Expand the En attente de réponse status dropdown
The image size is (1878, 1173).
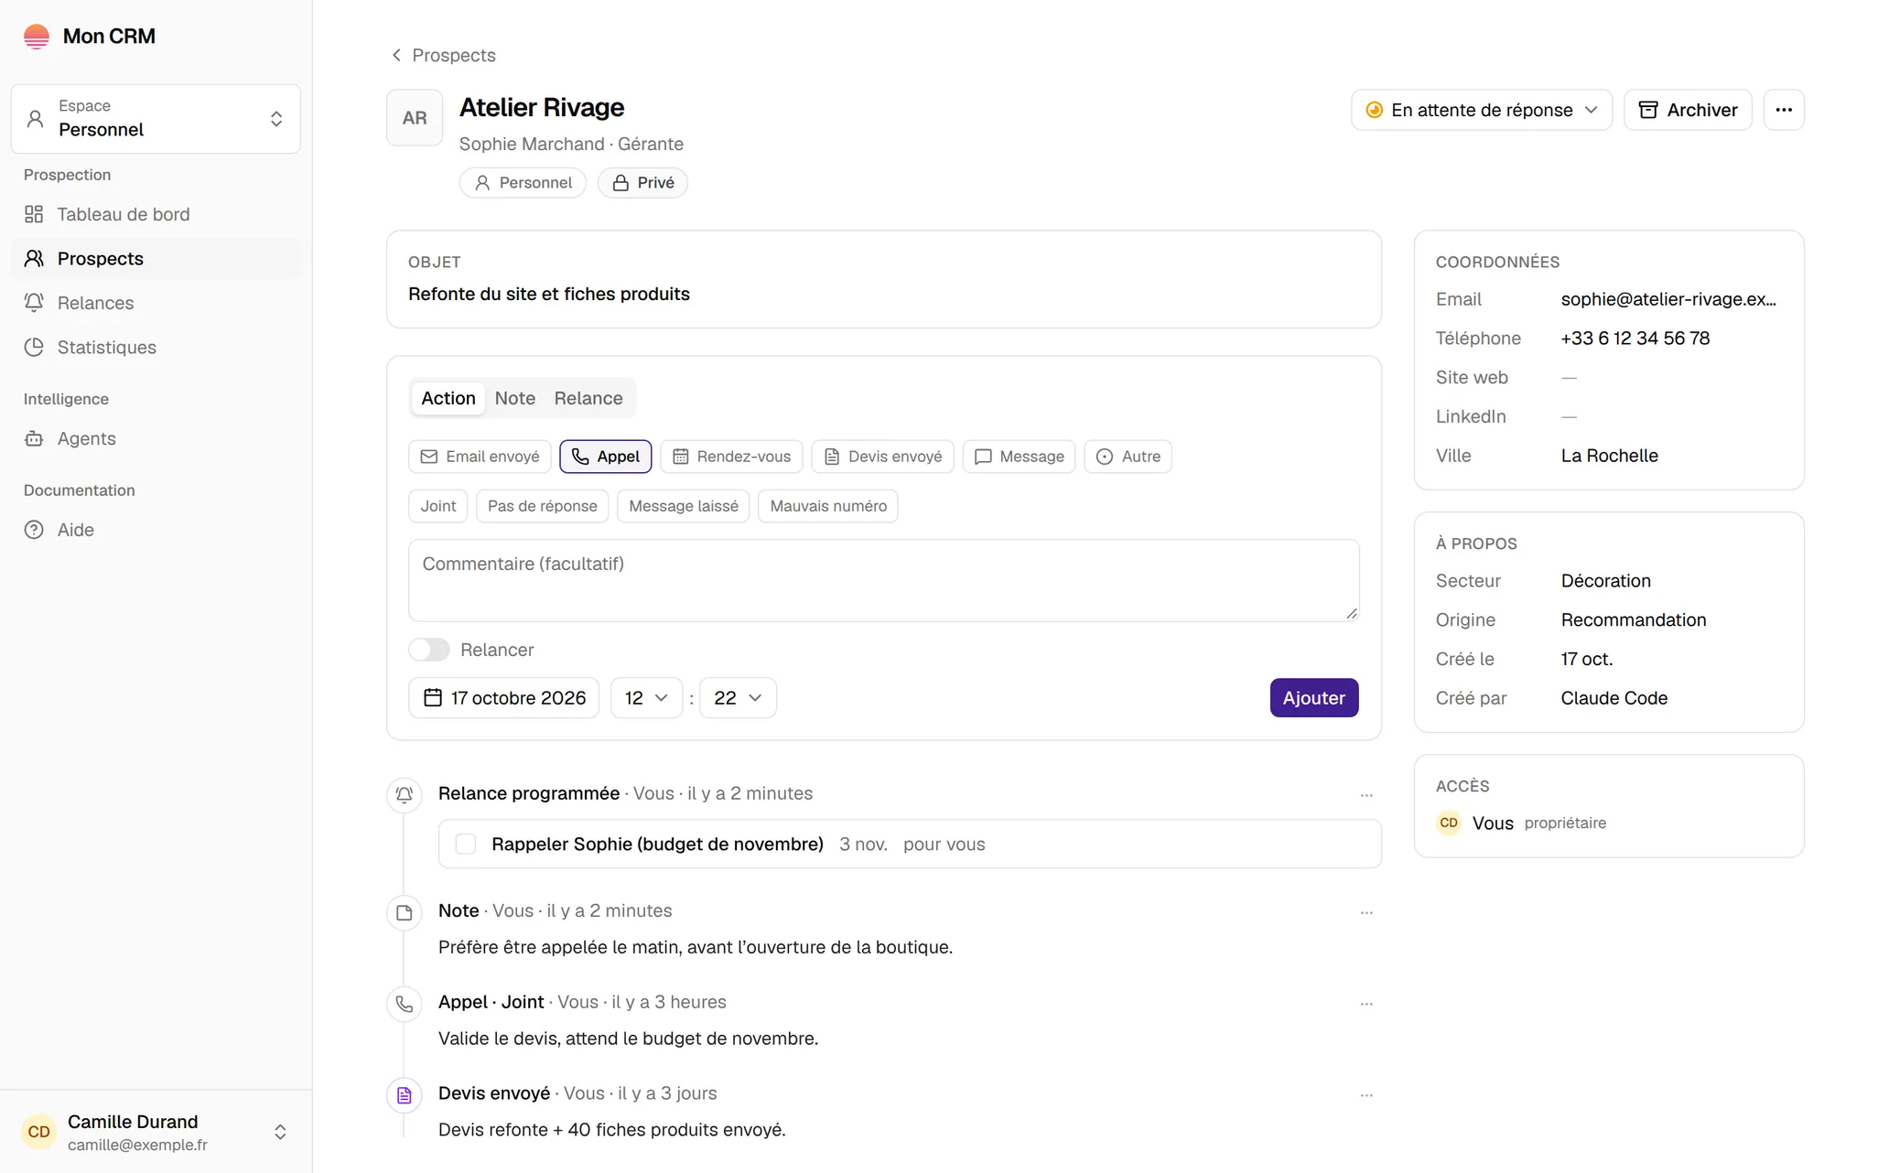(1482, 110)
